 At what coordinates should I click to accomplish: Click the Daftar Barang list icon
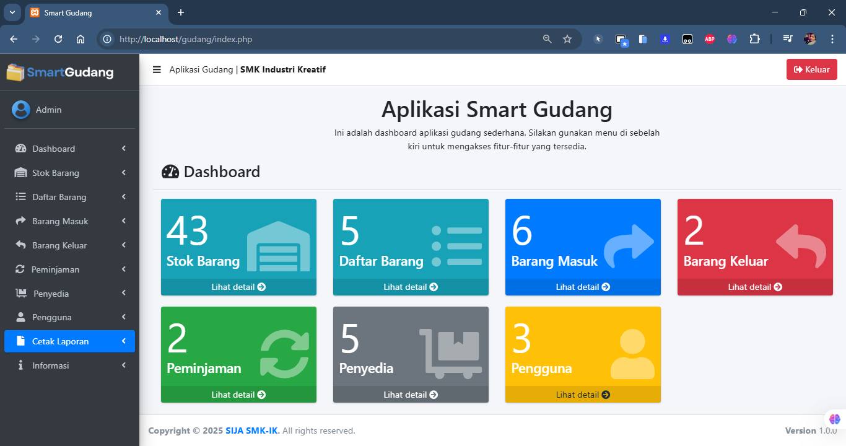[x=20, y=197]
